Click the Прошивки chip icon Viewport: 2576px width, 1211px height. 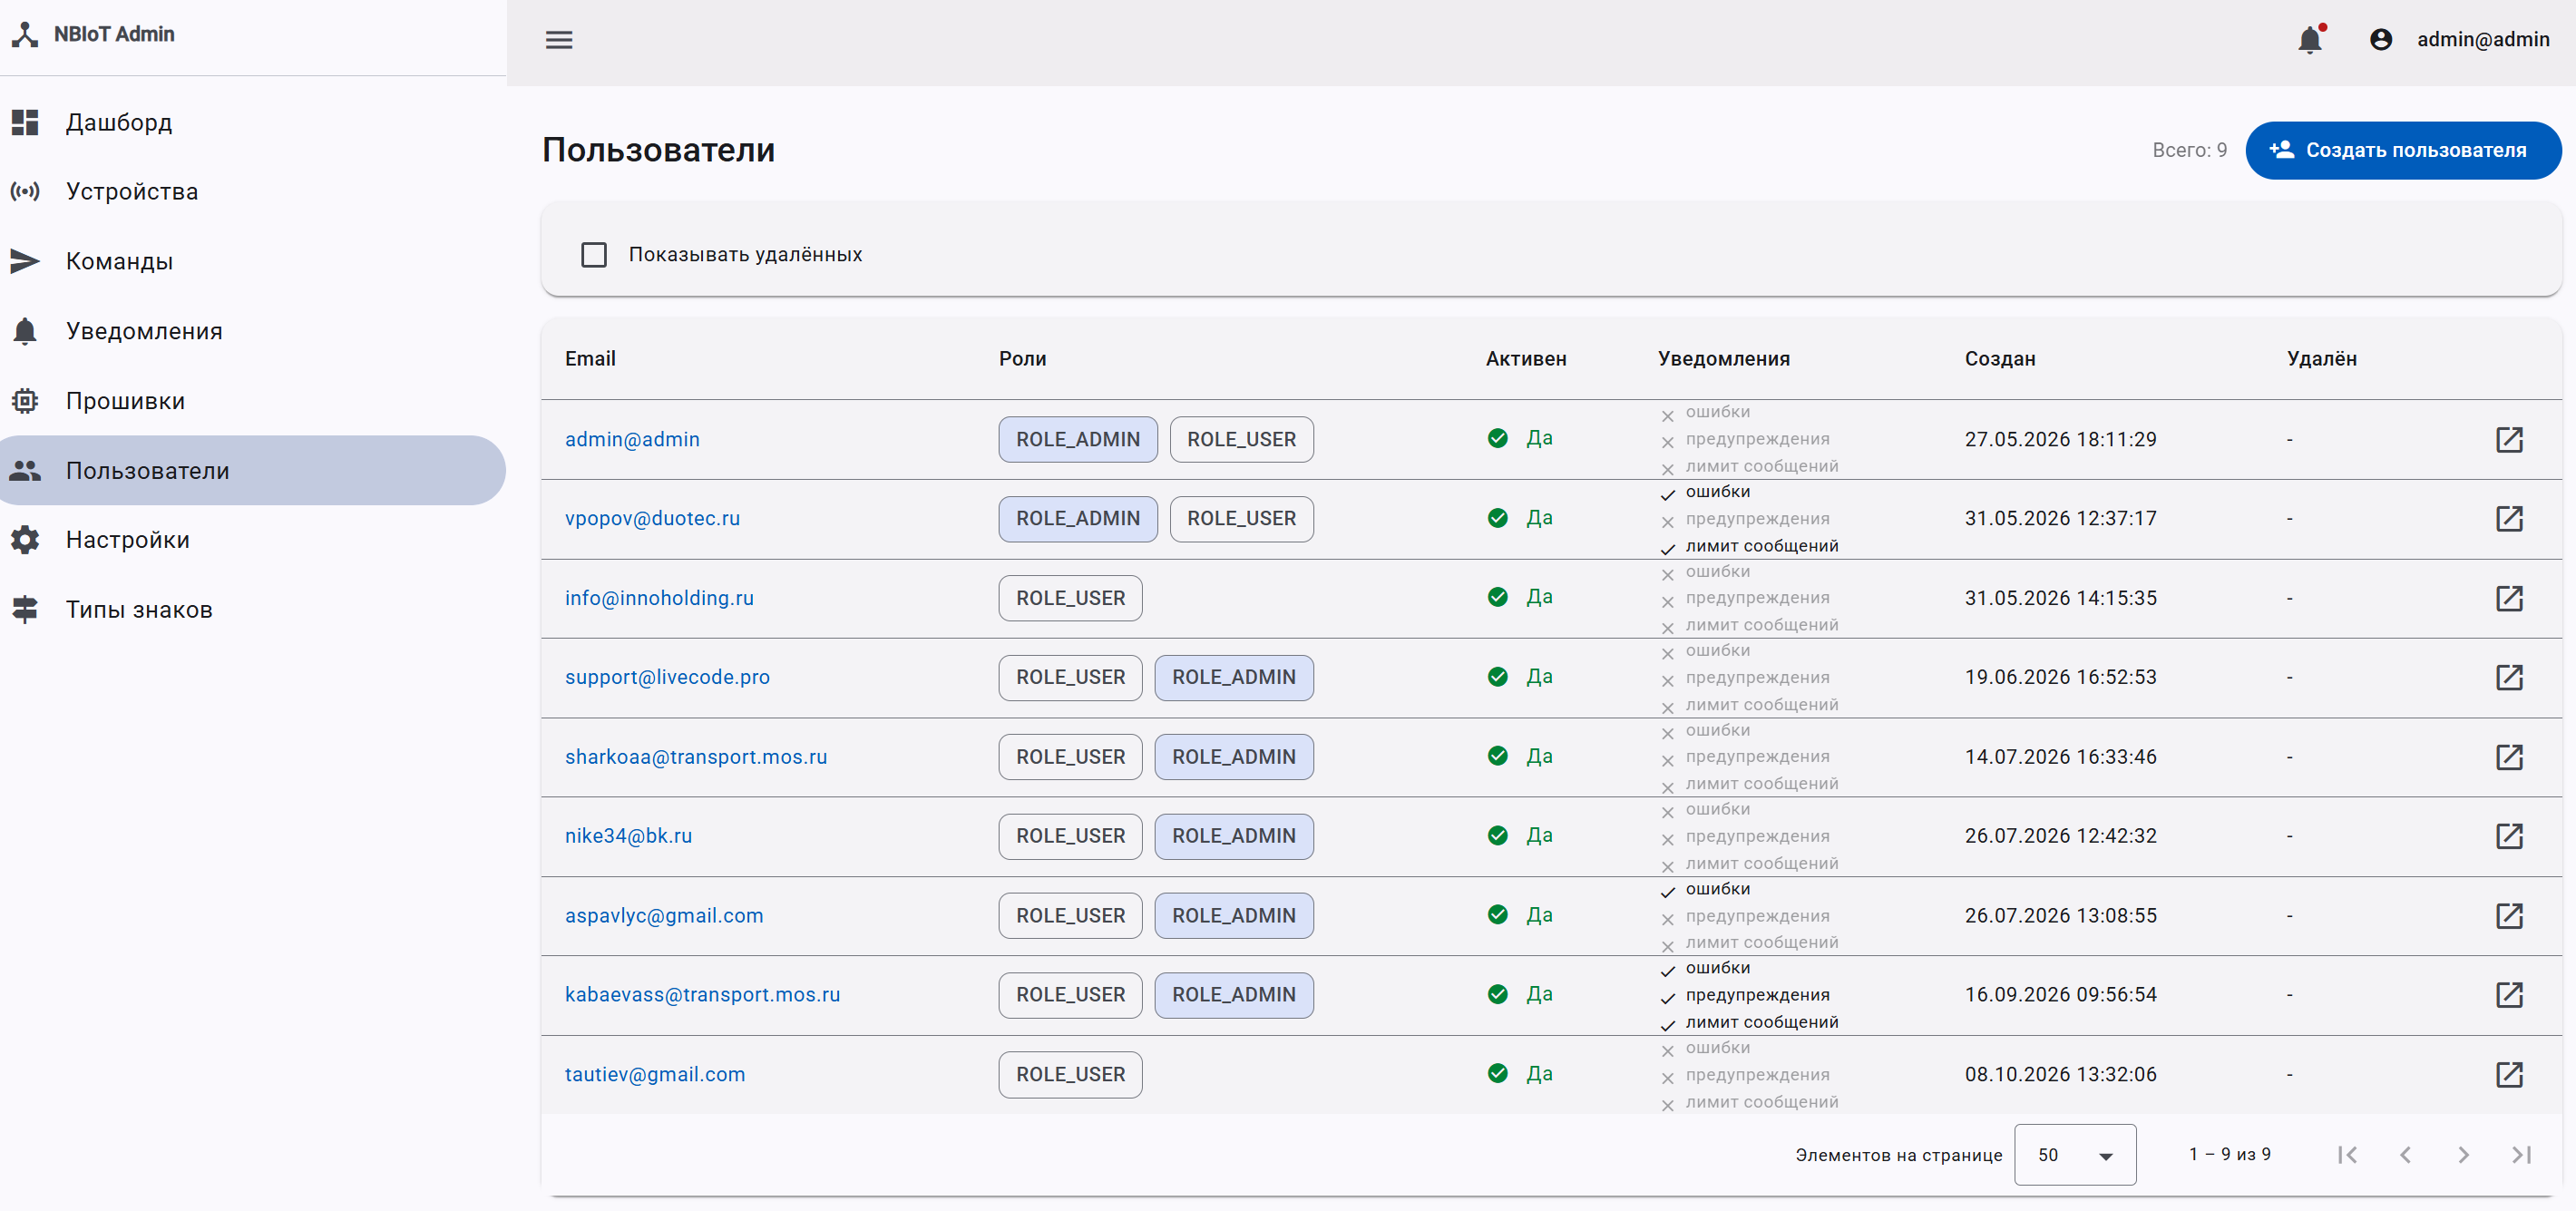25,401
